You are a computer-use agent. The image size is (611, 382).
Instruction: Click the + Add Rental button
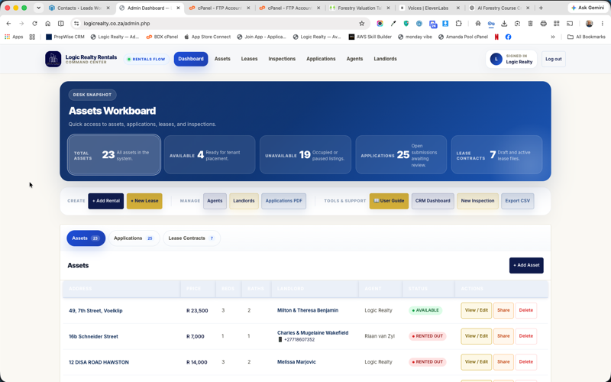click(x=106, y=201)
